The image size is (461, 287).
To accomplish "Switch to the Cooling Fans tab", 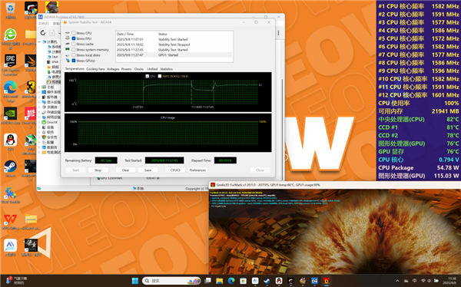I will coord(95,69).
